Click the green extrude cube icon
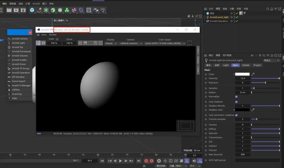The image size is (284, 168). click(53, 10)
